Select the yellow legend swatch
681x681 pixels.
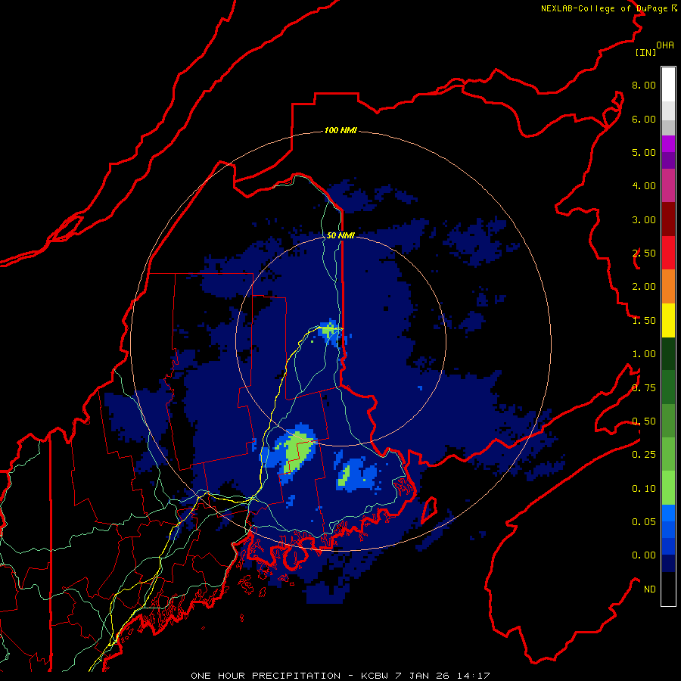tap(668, 320)
